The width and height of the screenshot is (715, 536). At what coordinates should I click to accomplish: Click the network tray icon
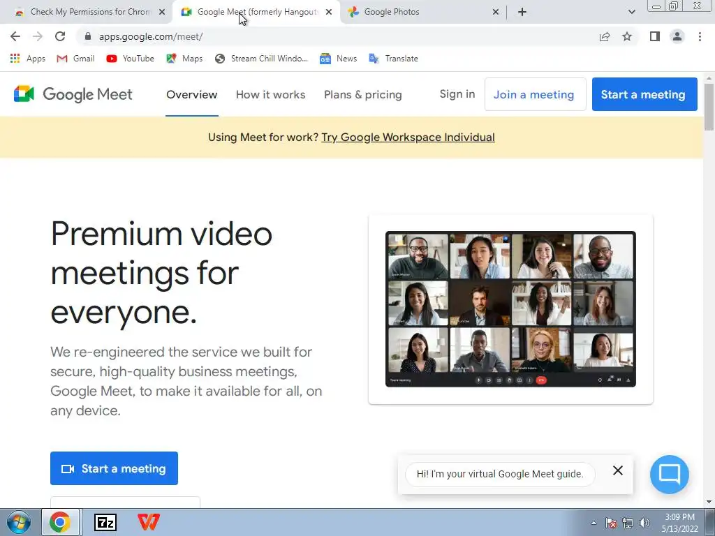pos(628,523)
